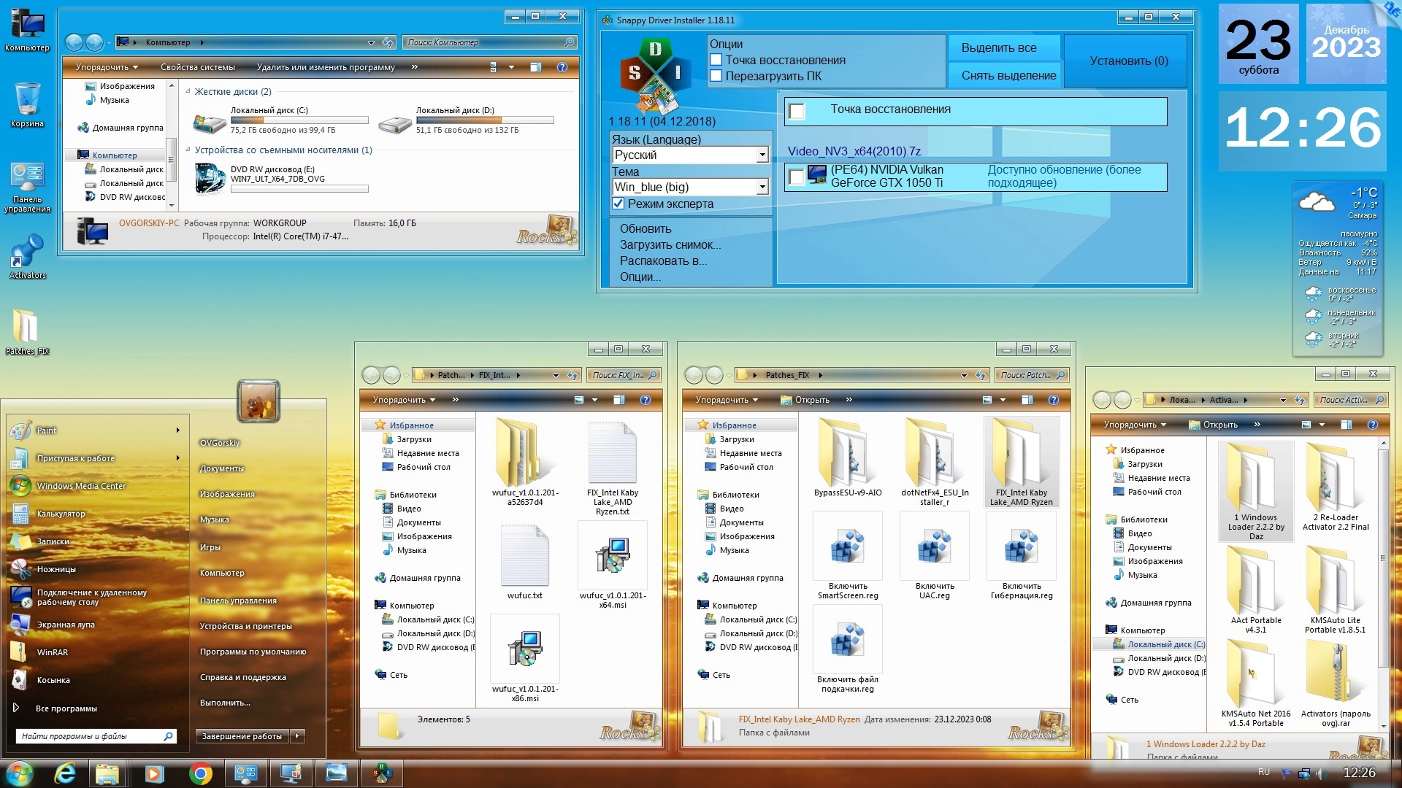This screenshot has height=788, width=1402.
Task: Open the Тема theme dropdown
Action: [x=762, y=187]
